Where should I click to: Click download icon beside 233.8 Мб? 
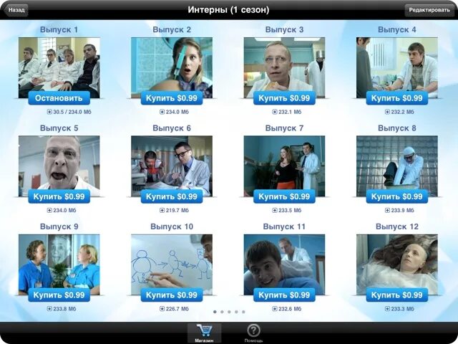[x=49, y=309]
